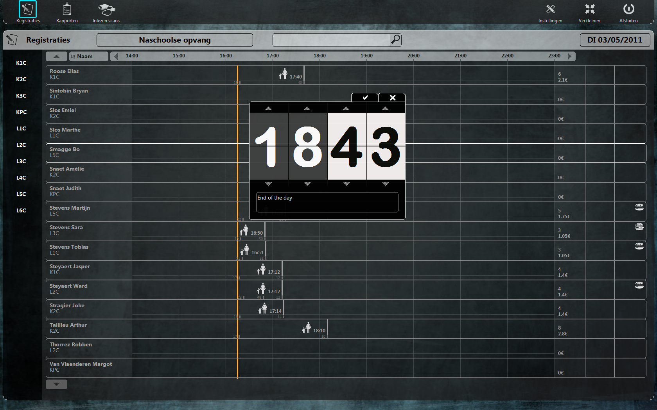Click the End of the day note field
Screen dimensions: 657x410
(x=327, y=202)
